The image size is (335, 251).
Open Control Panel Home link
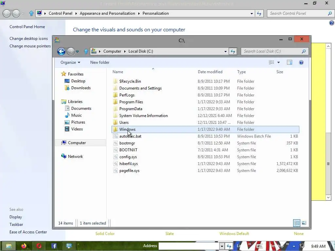pyautogui.click(x=27, y=27)
